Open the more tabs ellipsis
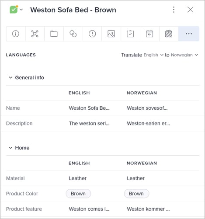 tap(189, 34)
